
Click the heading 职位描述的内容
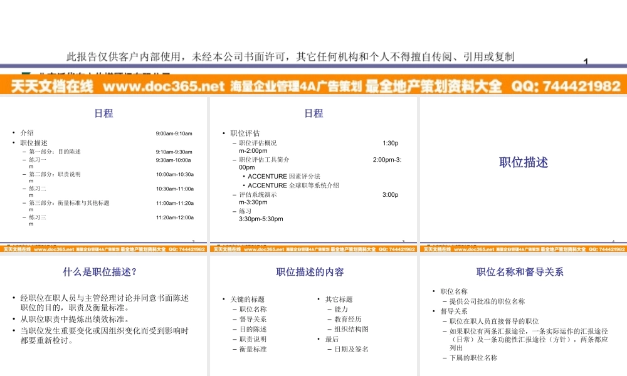pyautogui.click(x=310, y=272)
